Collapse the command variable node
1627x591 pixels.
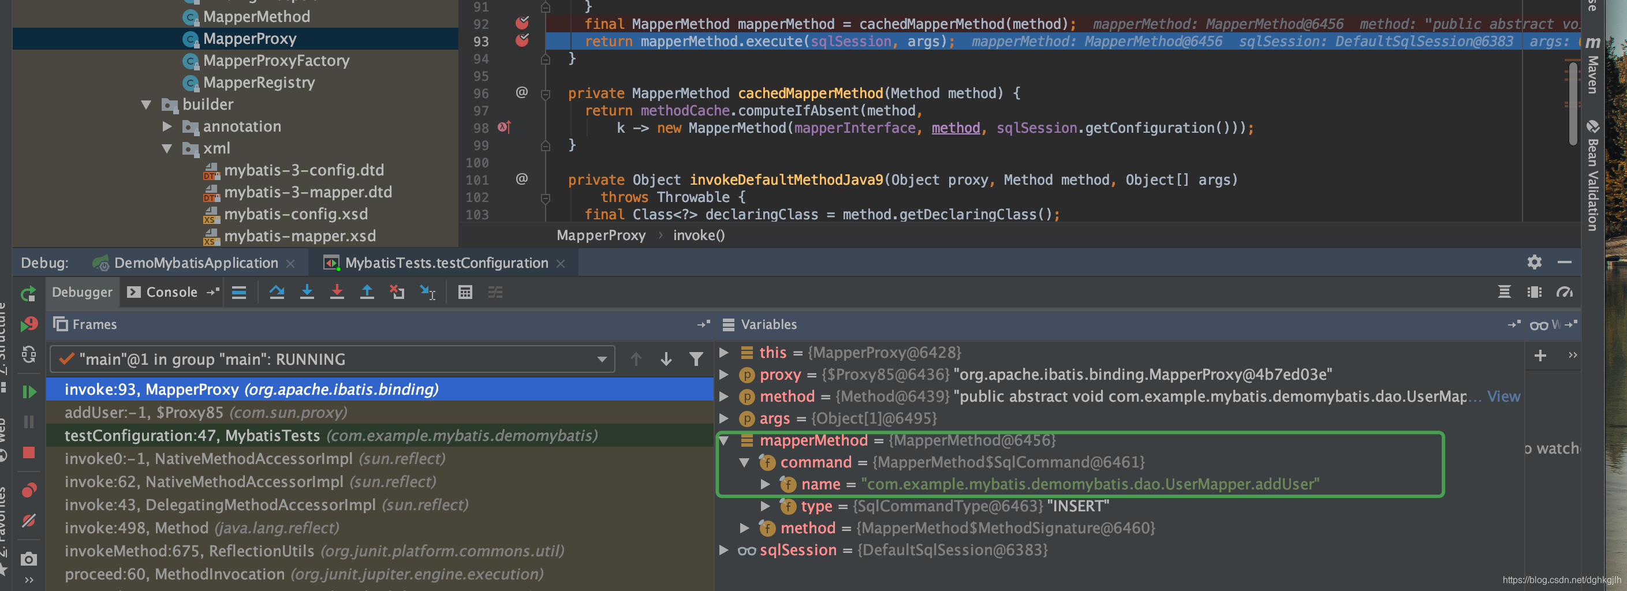(745, 463)
